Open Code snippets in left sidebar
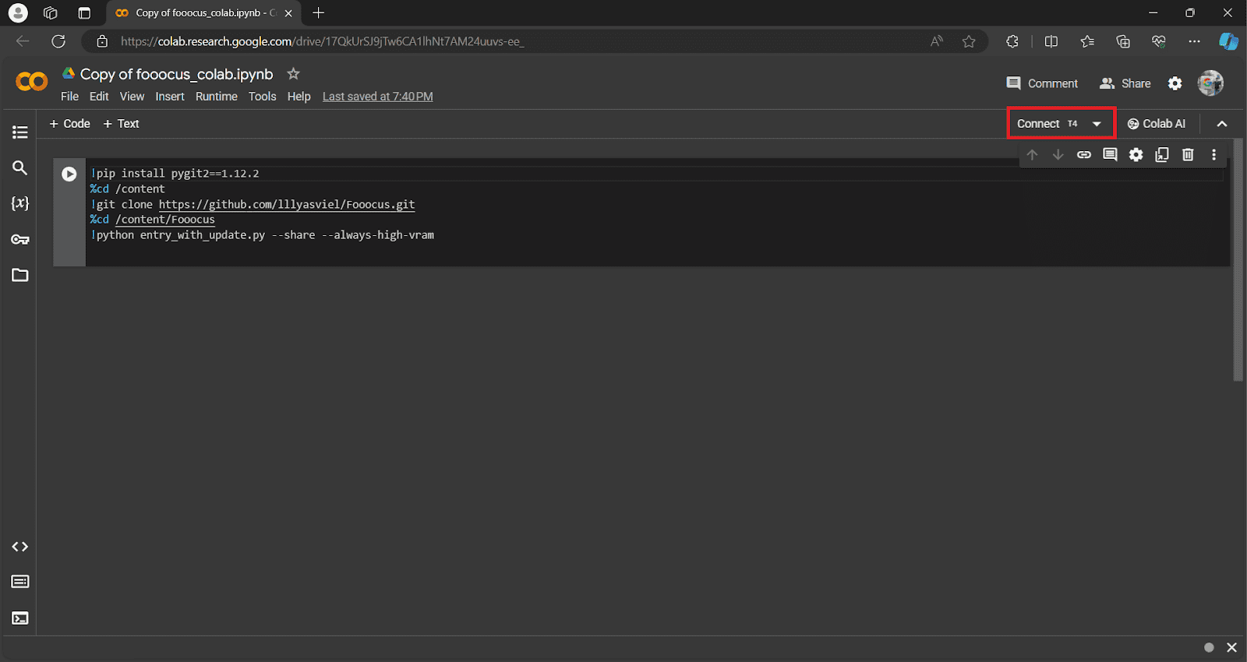The image size is (1247, 662). pyautogui.click(x=20, y=547)
